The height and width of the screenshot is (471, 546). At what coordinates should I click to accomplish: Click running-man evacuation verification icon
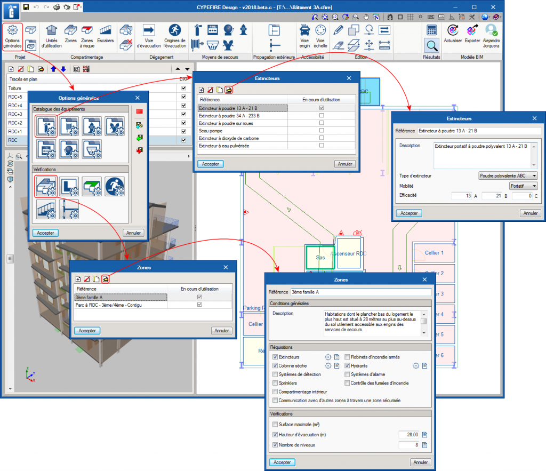click(115, 186)
